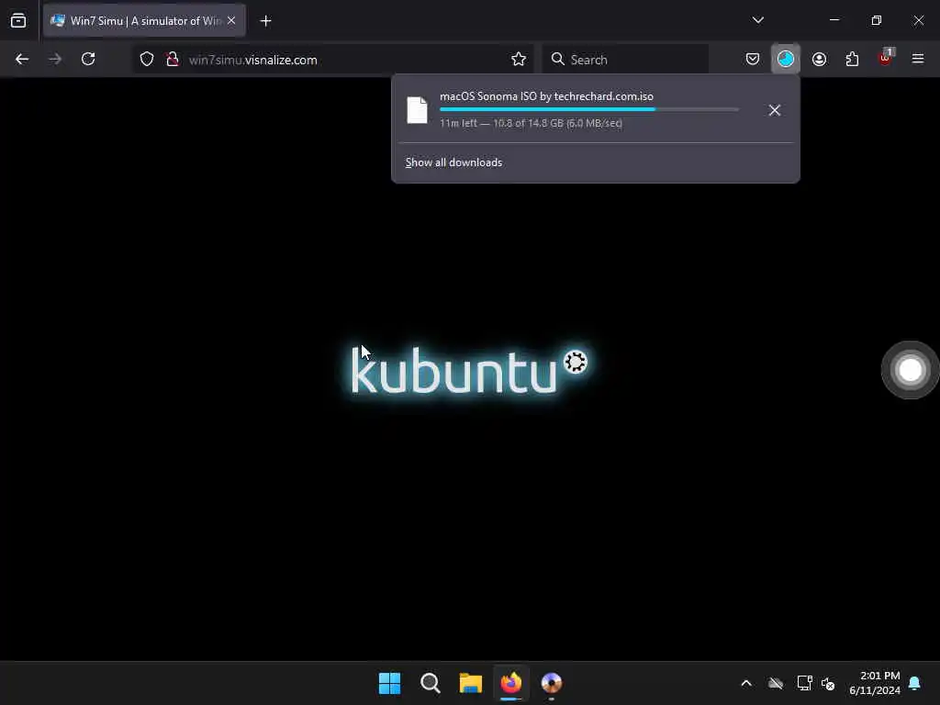Minimize the Firefox window
Viewport: 940px width, 705px height.
(834, 20)
